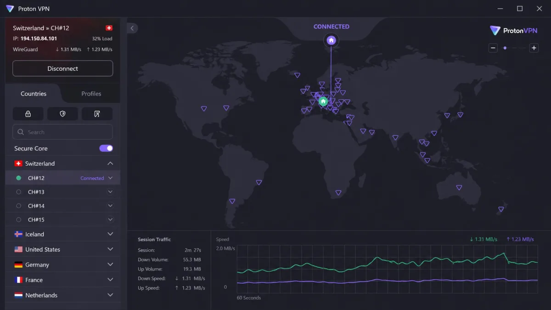Select the CH#12 connected server indicator
The width and height of the screenshot is (551, 310).
[x=18, y=178]
